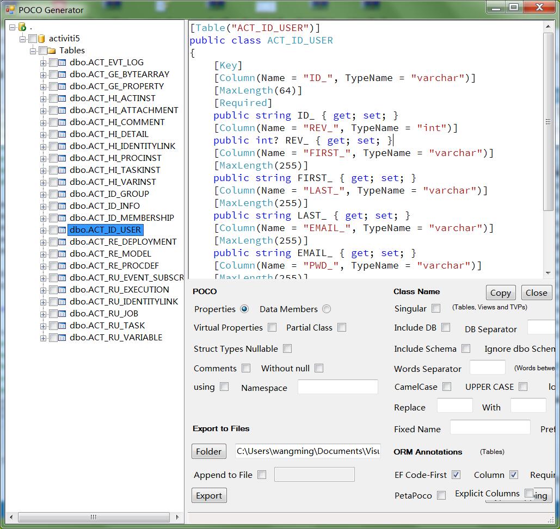Click the code pane vertical scrollbar thumb
This screenshot has width=560, height=529.
tap(548, 122)
